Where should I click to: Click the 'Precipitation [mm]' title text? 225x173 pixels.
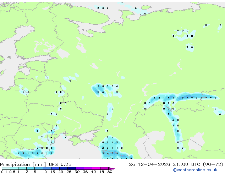(23, 165)
